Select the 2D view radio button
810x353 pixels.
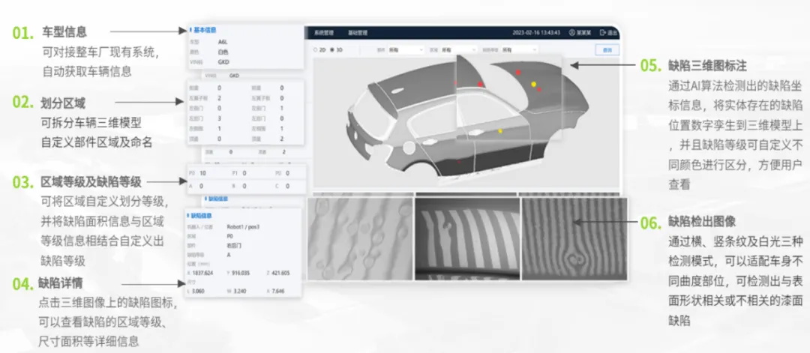pyautogui.click(x=315, y=49)
